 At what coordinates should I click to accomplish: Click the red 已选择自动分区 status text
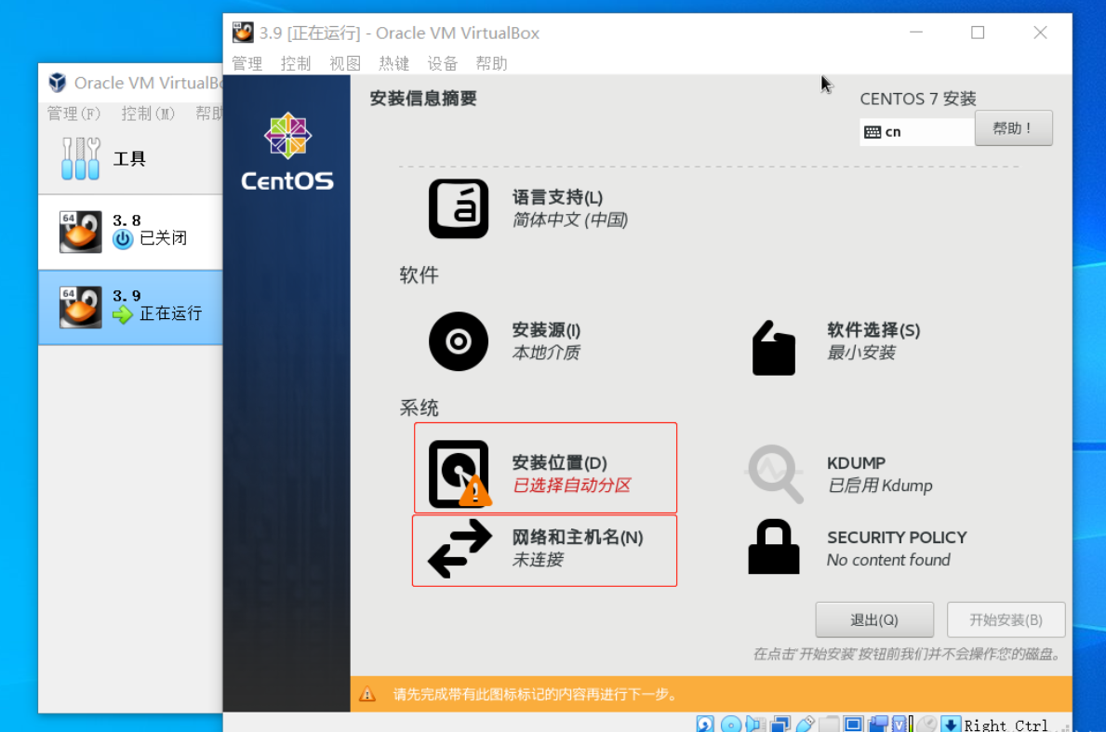(571, 486)
